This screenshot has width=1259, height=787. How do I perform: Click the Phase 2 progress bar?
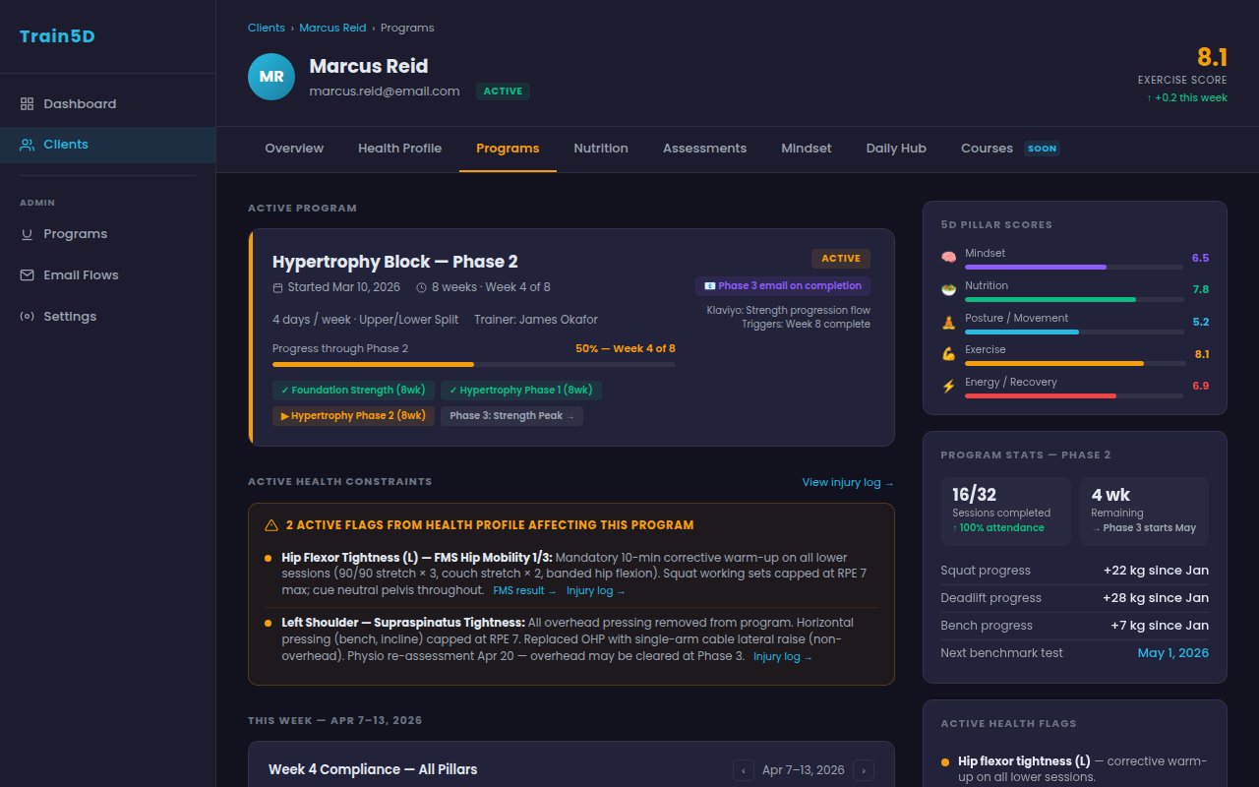pyautogui.click(x=474, y=365)
